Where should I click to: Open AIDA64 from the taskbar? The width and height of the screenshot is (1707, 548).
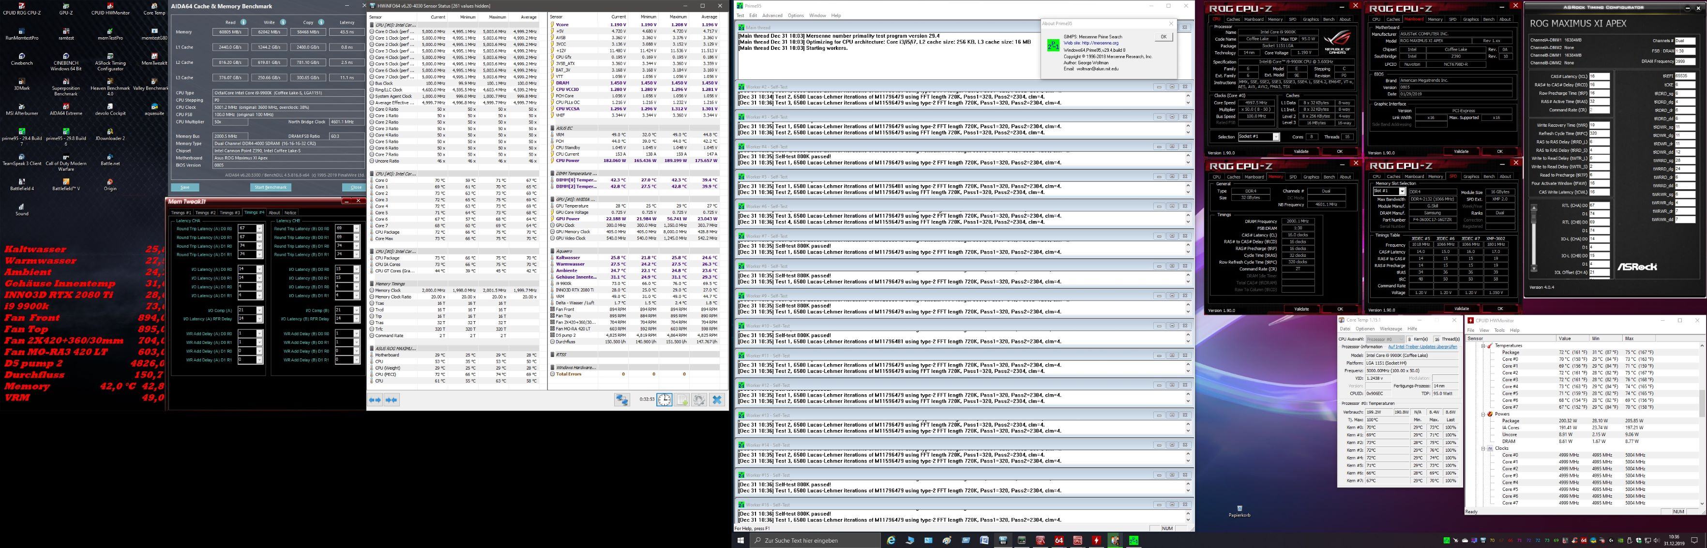1059,541
